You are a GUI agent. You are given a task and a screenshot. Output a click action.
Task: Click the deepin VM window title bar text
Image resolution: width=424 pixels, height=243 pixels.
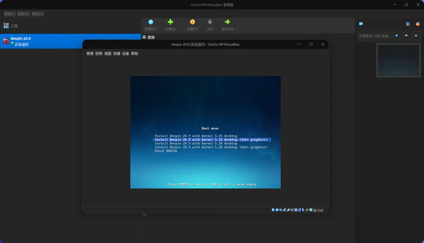click(205, 45)
